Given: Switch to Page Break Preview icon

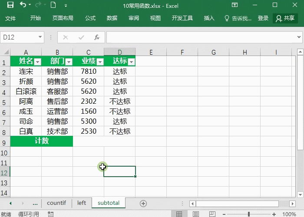Looking at the screenshot, I should [x=212, y=214].
